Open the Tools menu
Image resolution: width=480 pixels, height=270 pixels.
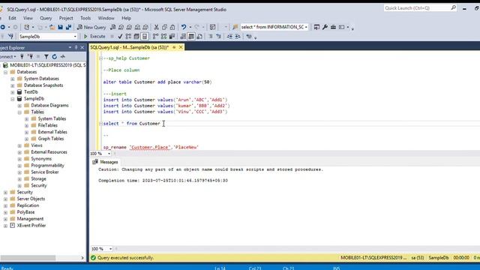(85, 18)
